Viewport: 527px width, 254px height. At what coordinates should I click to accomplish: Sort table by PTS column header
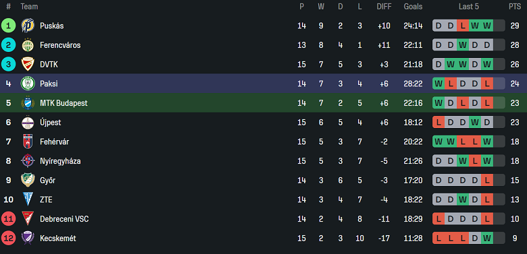pos(515,6)
